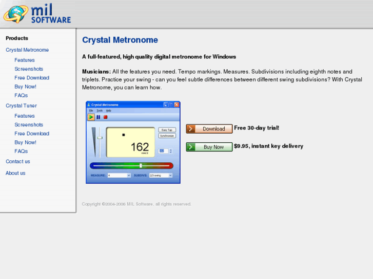Open Free Download under Crystal Tuner
This screenshot has height=279, width=373.
pos(32,134)
